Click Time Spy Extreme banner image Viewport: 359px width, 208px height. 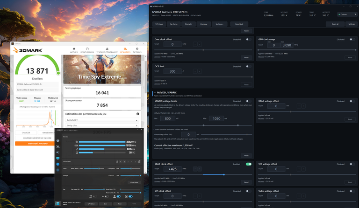102,69
